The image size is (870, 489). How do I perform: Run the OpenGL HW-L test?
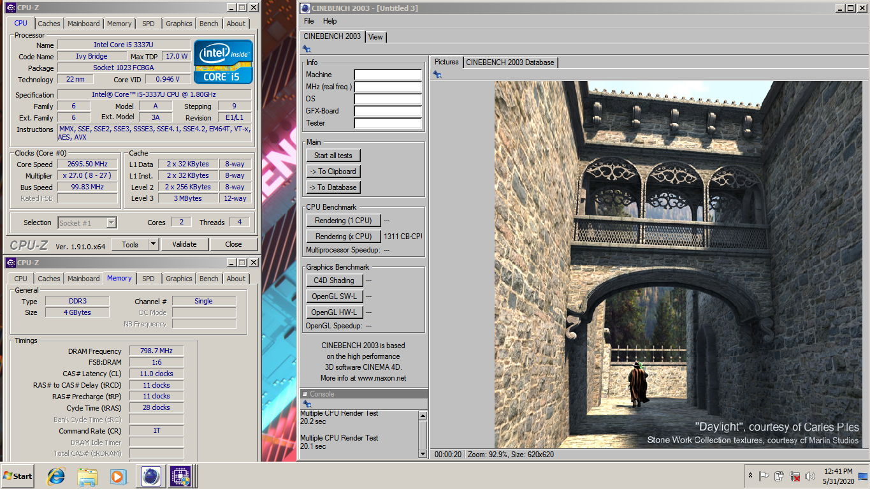point(335,312)
